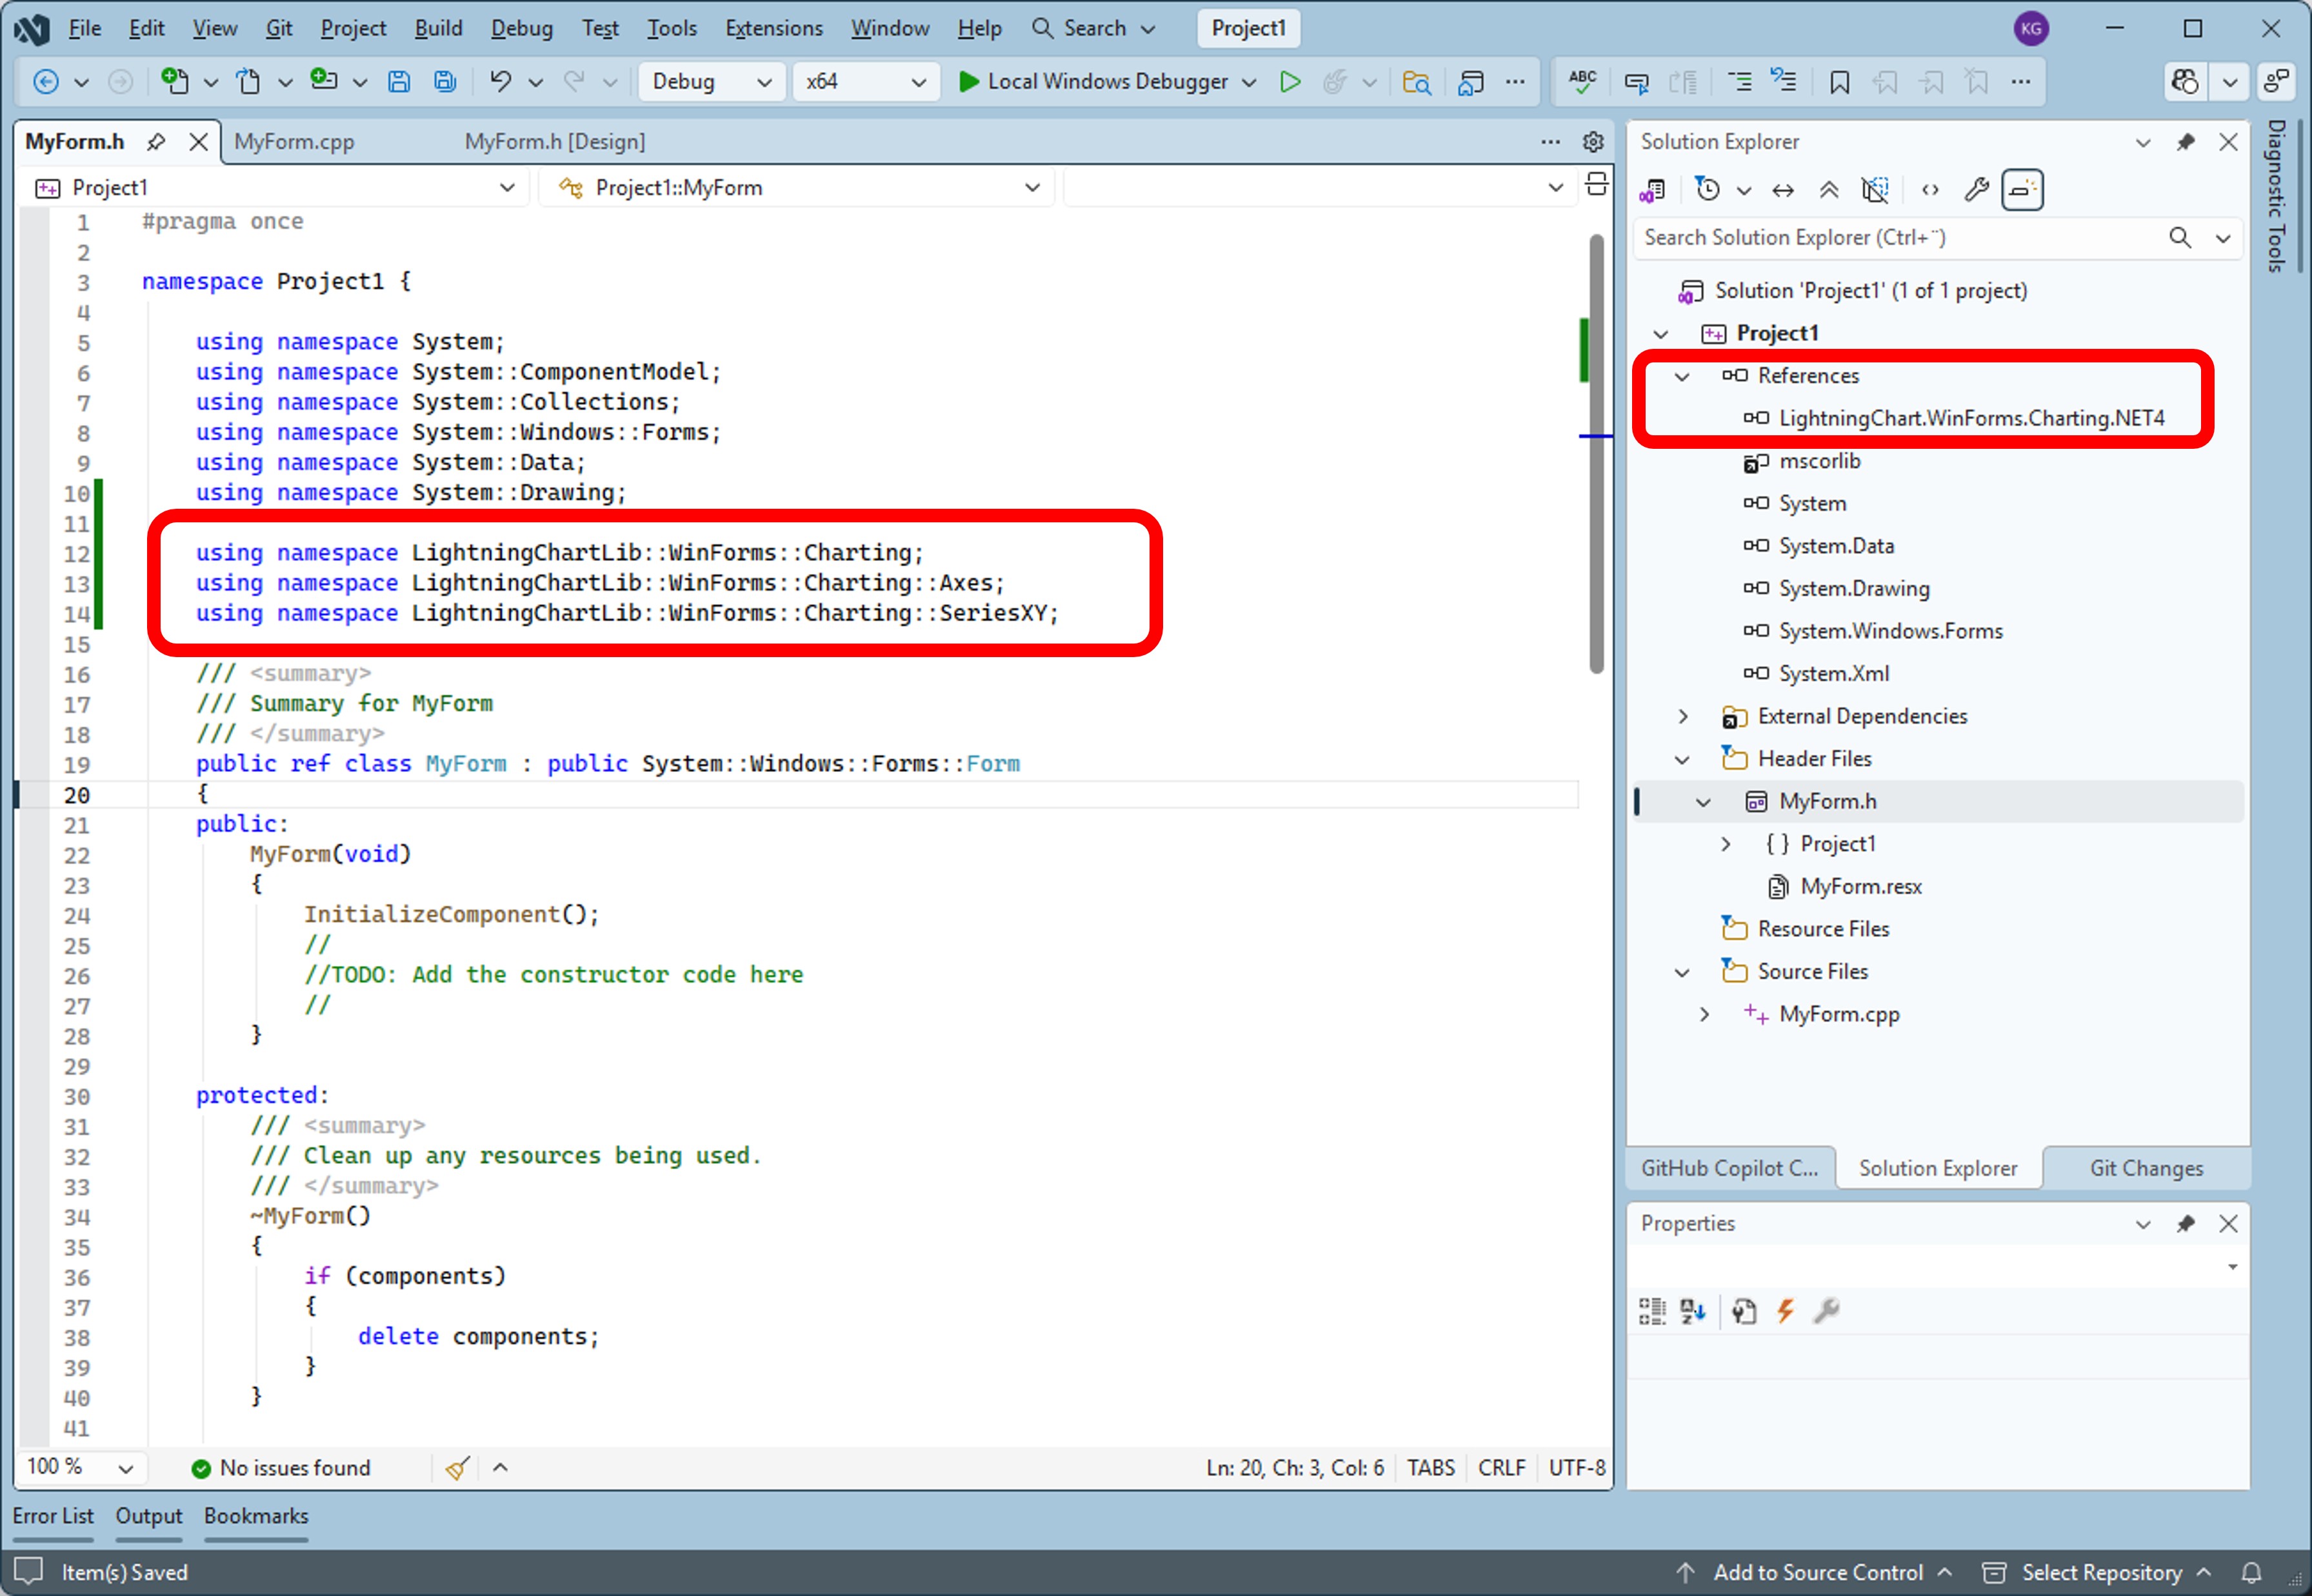The image size is (2312, 1596).
Task: Open GitHub Copilot icon in title bar
Action: [x=2186, y=81]
